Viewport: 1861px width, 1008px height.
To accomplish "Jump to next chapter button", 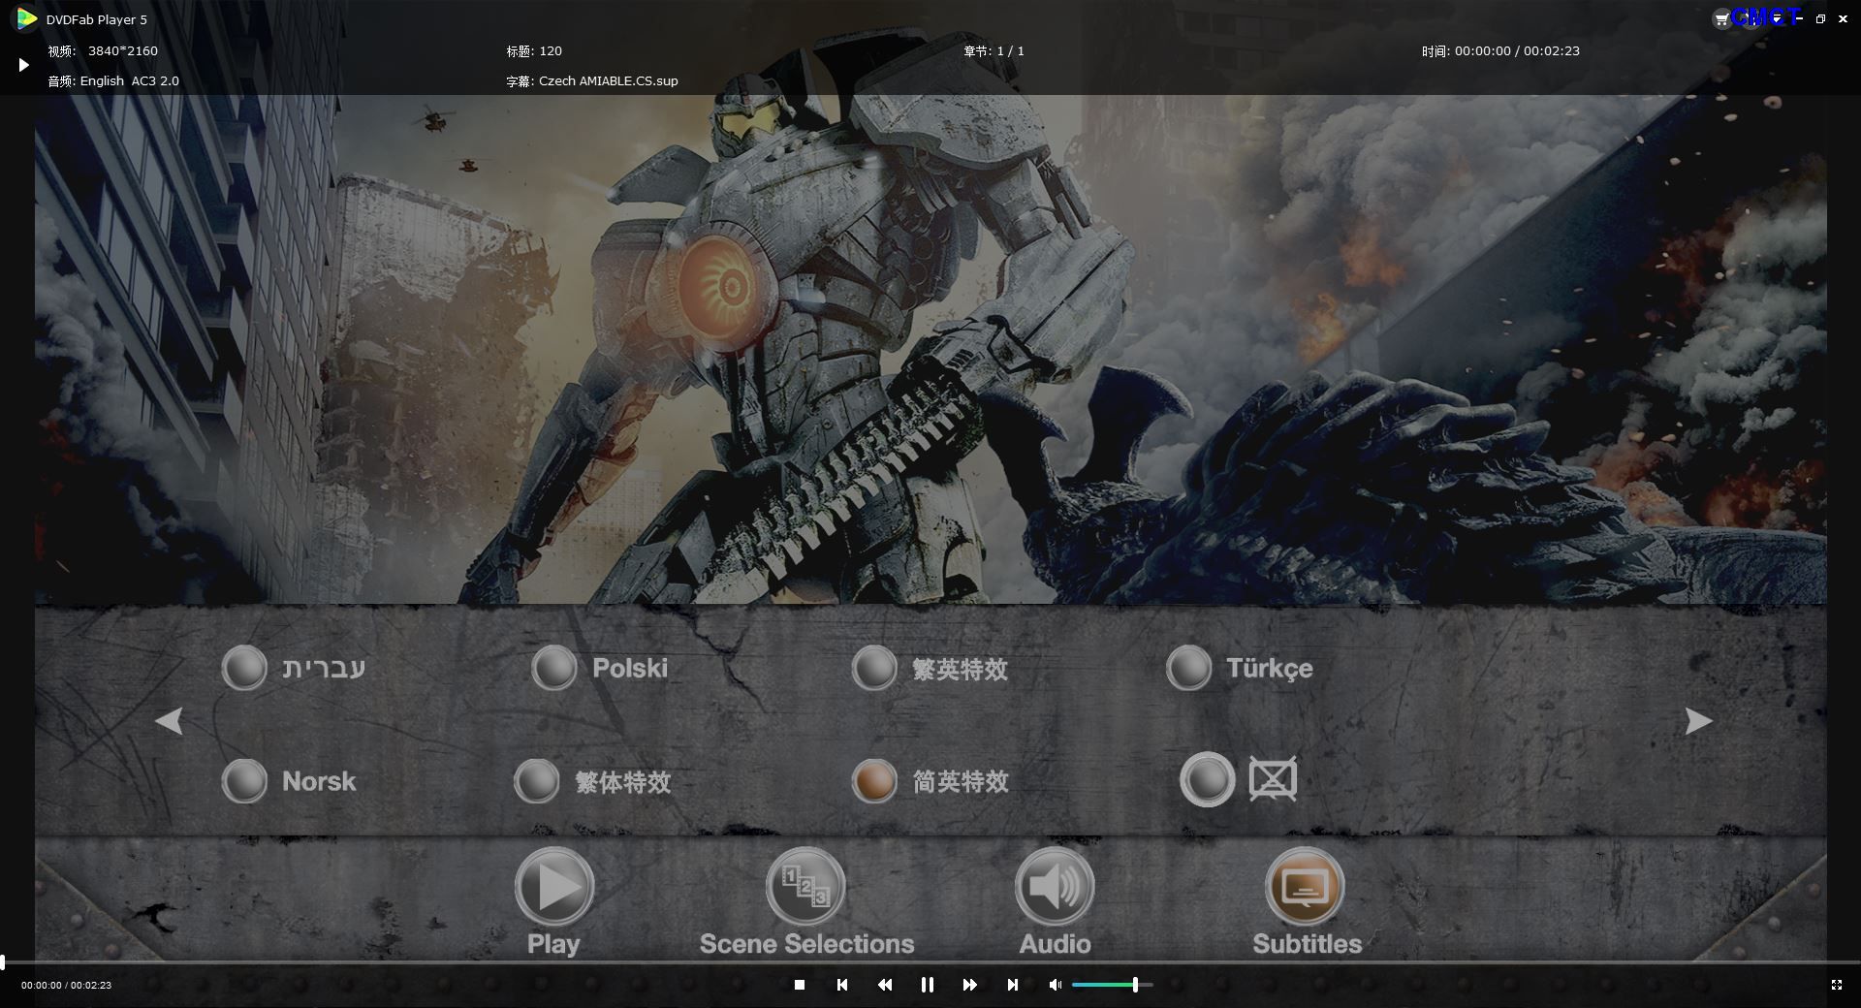I will point(1012,985).
